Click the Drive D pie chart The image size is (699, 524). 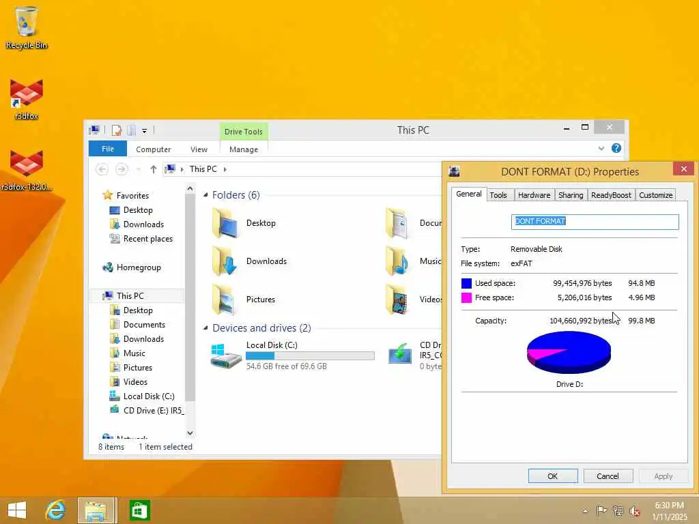[569, 353]
